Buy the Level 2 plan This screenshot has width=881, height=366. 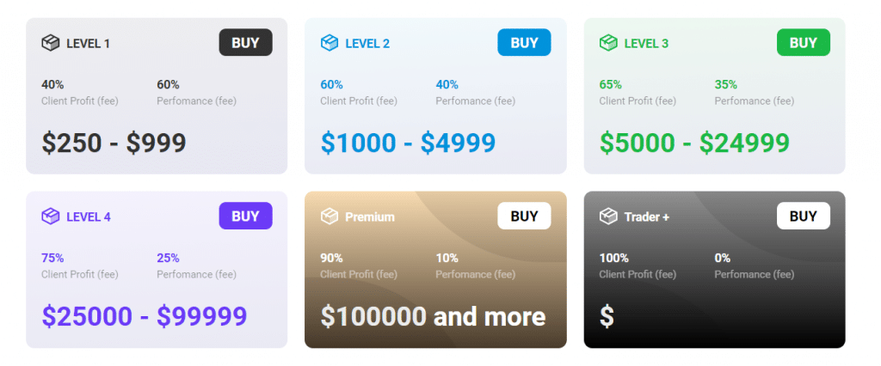[x=524, y=43]
